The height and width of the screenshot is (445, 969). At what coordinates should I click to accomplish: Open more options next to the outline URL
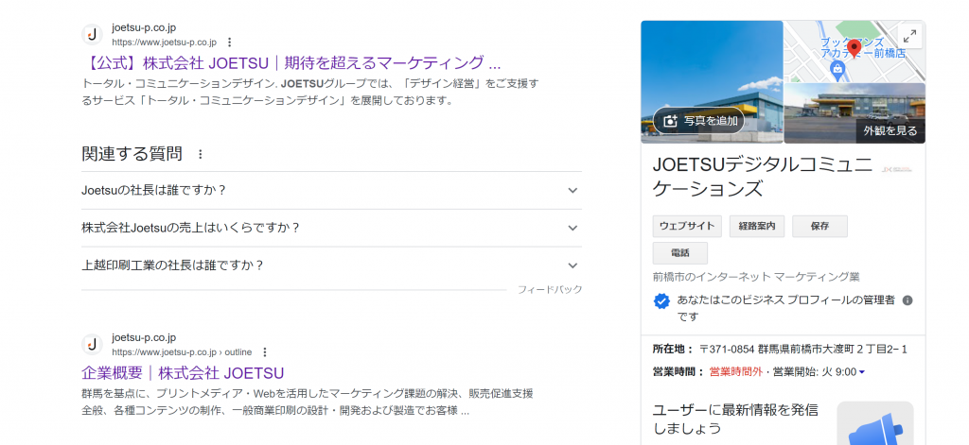pyautogui.click(x=265, y=351)
